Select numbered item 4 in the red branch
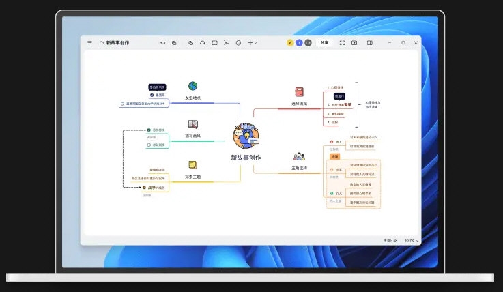The image size is (503, 292). tap(332, 122)
